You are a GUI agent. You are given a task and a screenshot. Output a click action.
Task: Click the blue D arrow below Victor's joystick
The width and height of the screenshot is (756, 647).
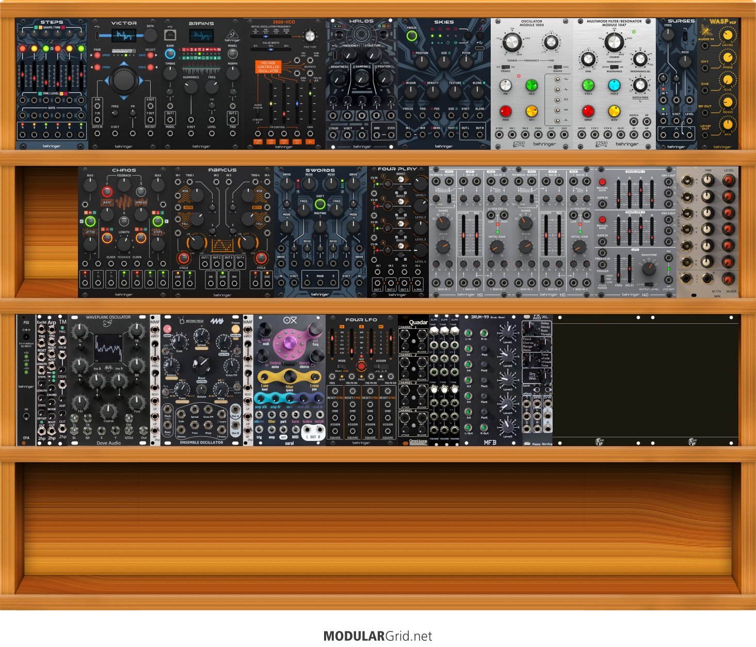(123, 97)
